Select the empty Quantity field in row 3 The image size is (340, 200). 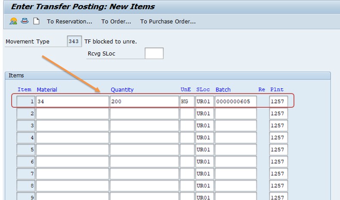[x=144, y=126]
